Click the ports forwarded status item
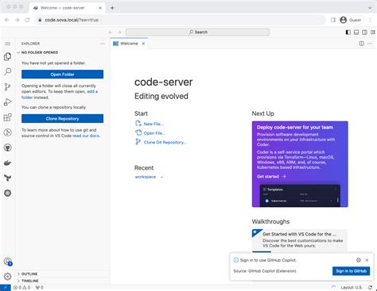Viewport: 377px width, 291px height. point(39,287)
